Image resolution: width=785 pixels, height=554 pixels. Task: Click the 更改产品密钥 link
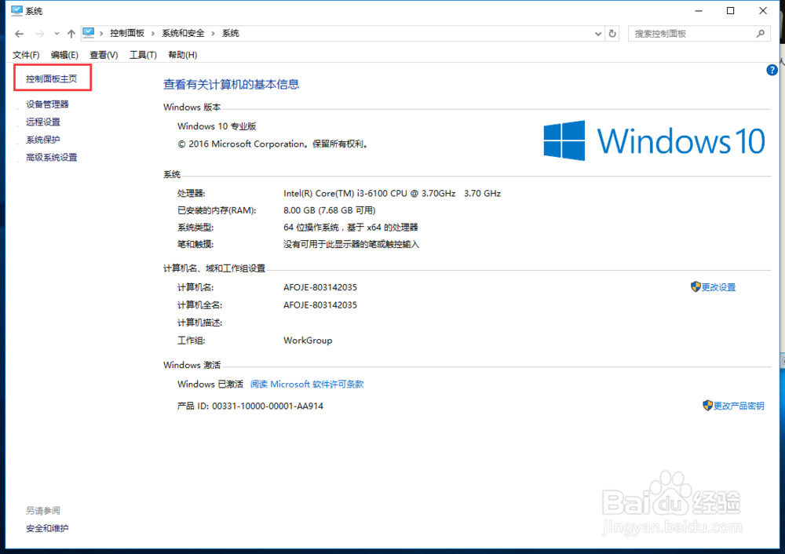737,406
